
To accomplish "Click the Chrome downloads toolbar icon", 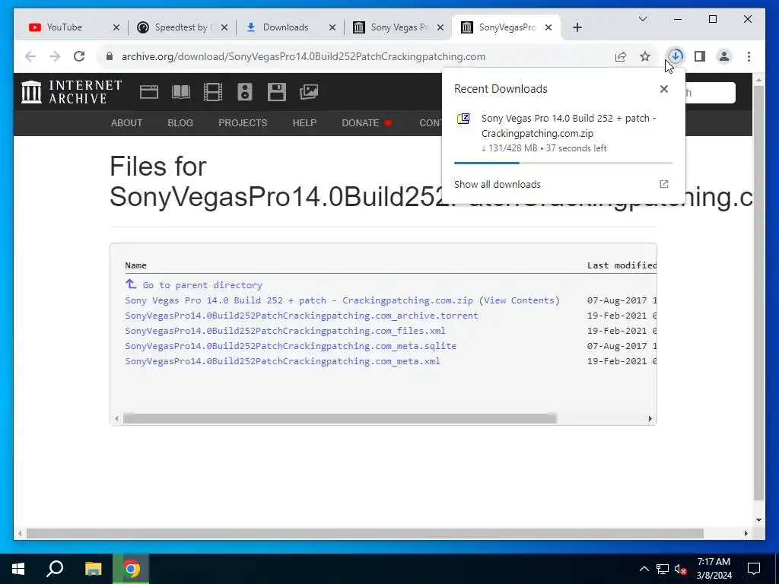I will tap(676, 56).
